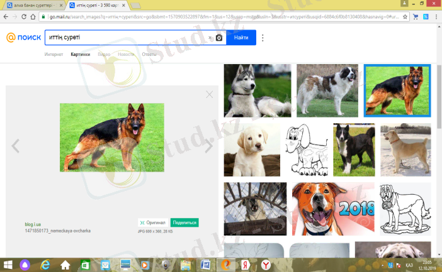Switch to the Интернет tab
442x272 pixels.
54,54
